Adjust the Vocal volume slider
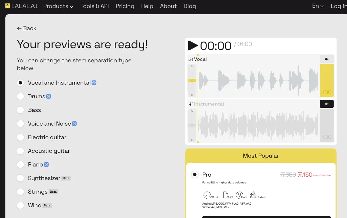This screenshot has width=347, height=218. [327, 81]
